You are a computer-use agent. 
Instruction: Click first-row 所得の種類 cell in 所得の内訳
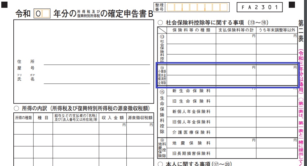pos(23,129)
